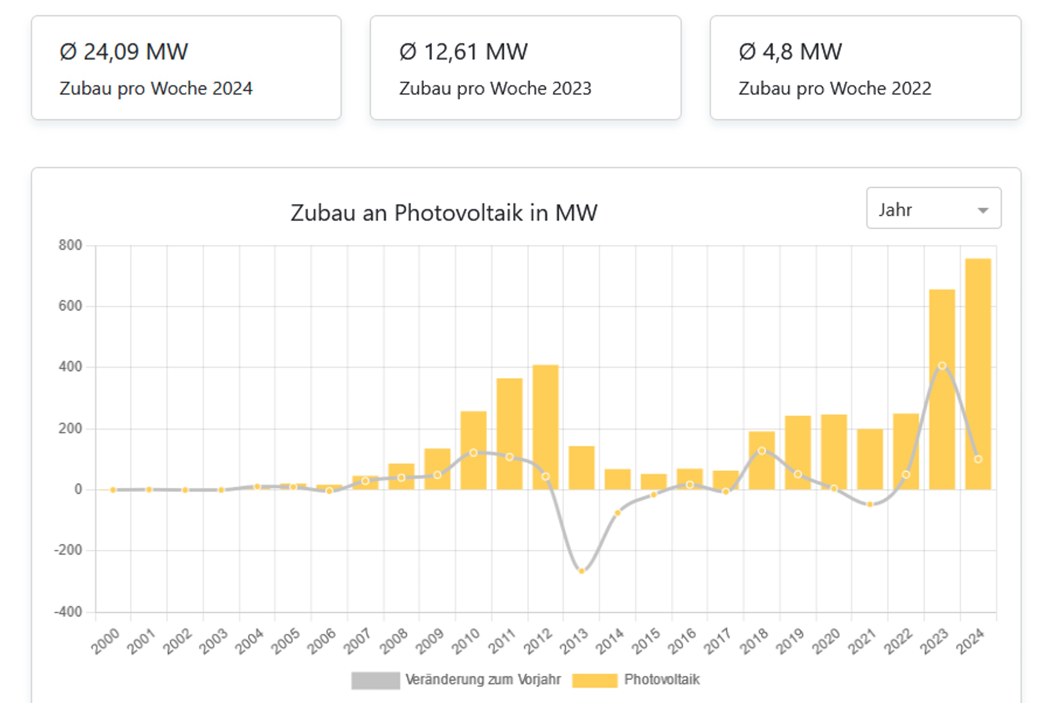Screen dimensions: 1055x703
Task: Click the 2018 data point on the gray line
Action: click(x=762, y=451)
